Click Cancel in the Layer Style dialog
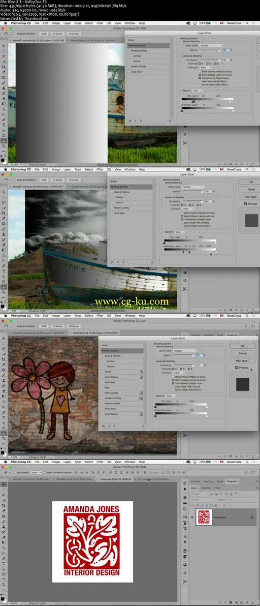The image size is (260, 606). click(242, 353)
